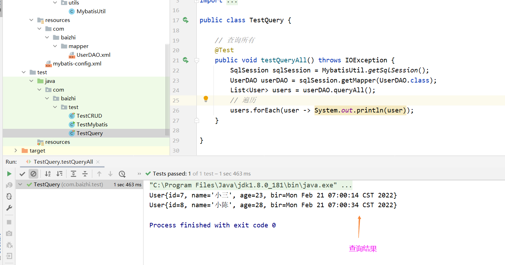The width and height of the screenshot is (505, 265).
Task: Close the TestQuery.testQueryAll run tab
Action: point(98,162)
